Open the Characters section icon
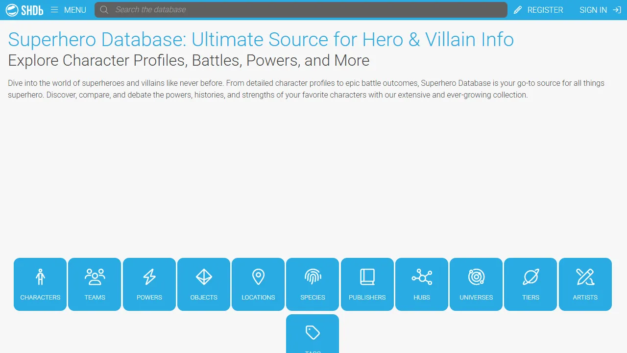 pos(40,277)
